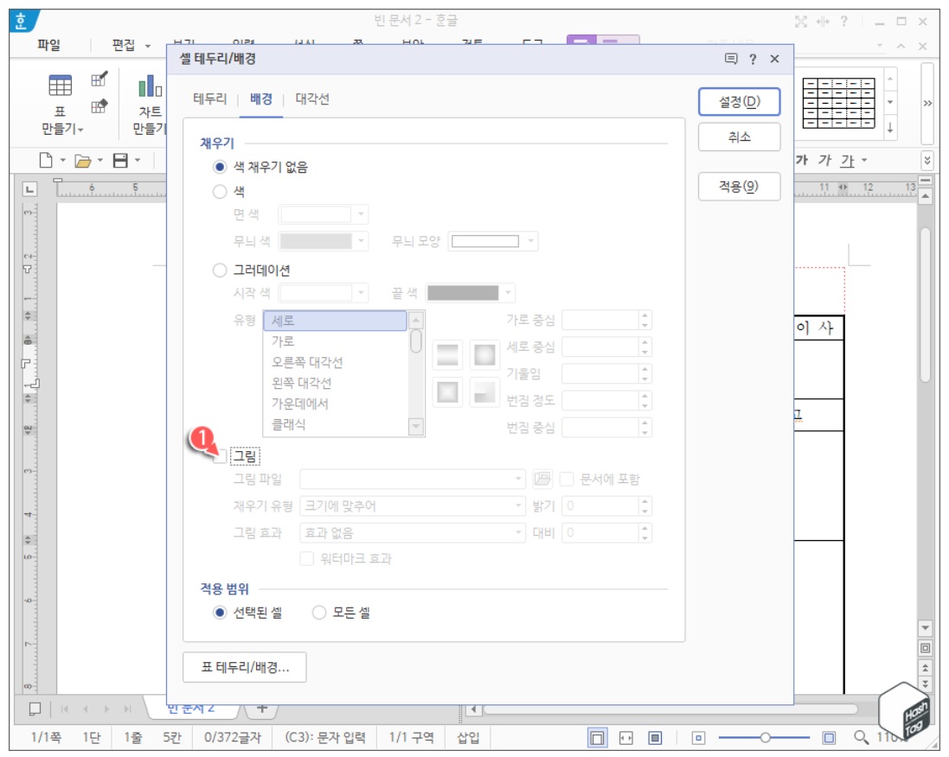Viewport: 949px width, 757px height.
Task: Enable the 그림 checkbox
Action: pyautogui.click(x=221, y=456)
